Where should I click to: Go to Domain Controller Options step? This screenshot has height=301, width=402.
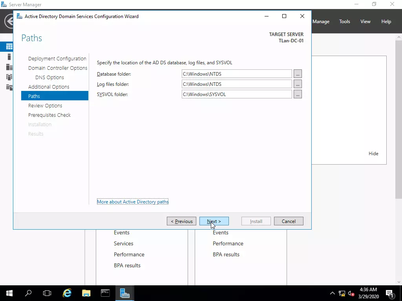click(x=58, y=68)
